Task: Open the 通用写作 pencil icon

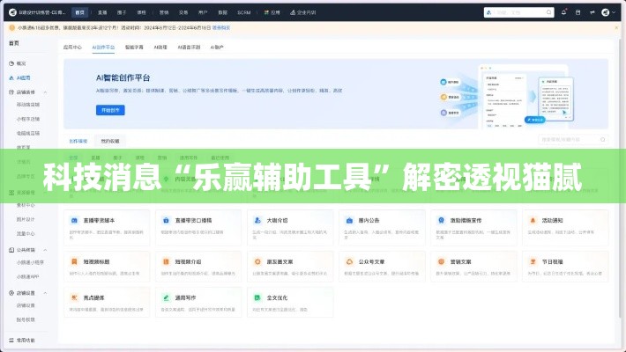Action: [166, 297]
